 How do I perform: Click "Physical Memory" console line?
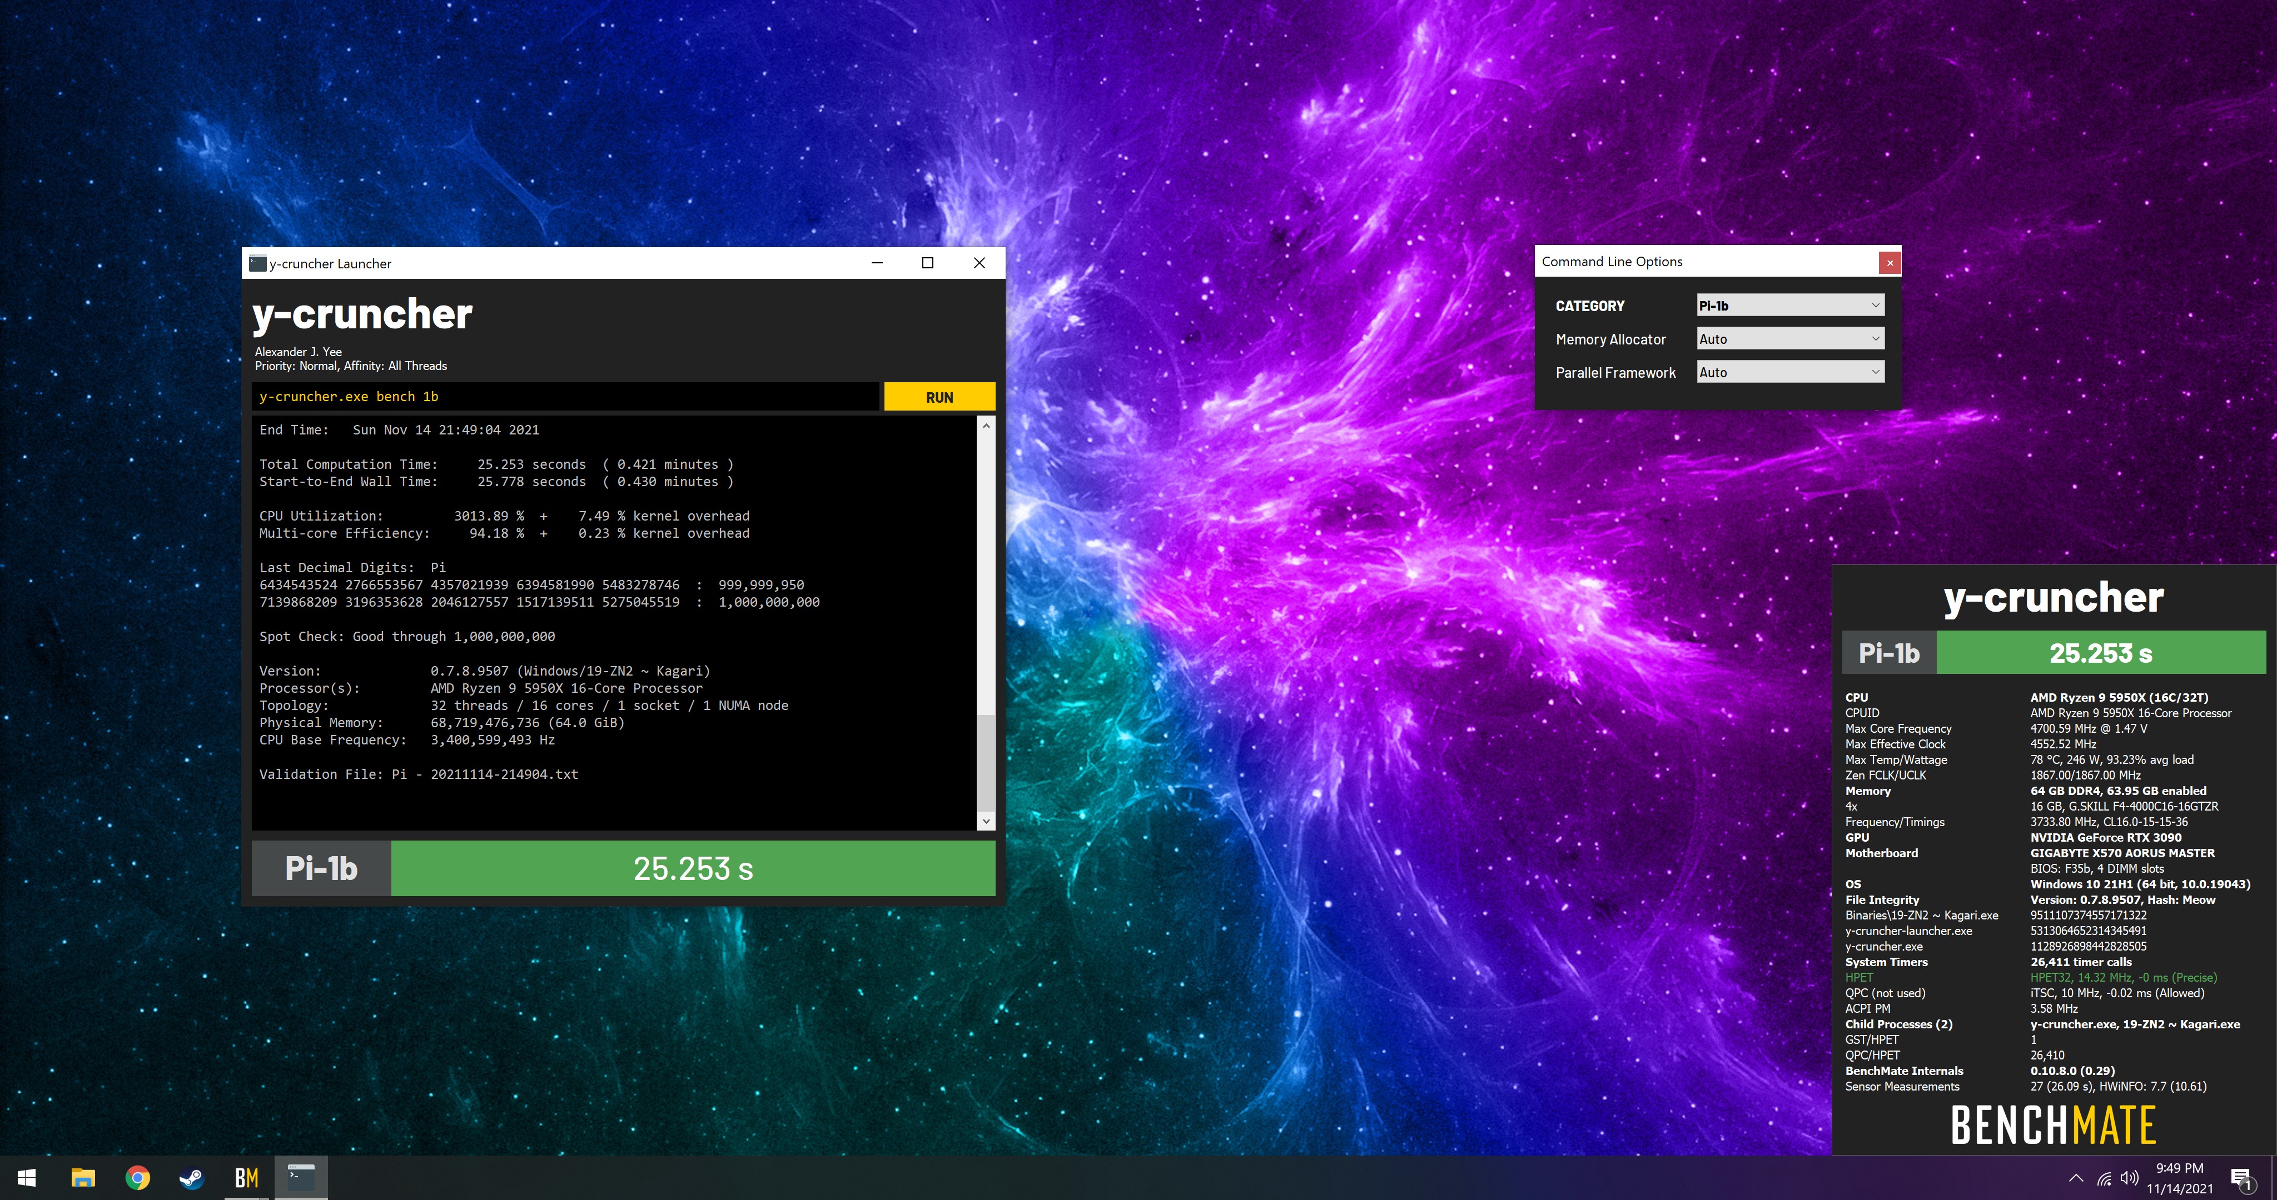tap(442, 723)
